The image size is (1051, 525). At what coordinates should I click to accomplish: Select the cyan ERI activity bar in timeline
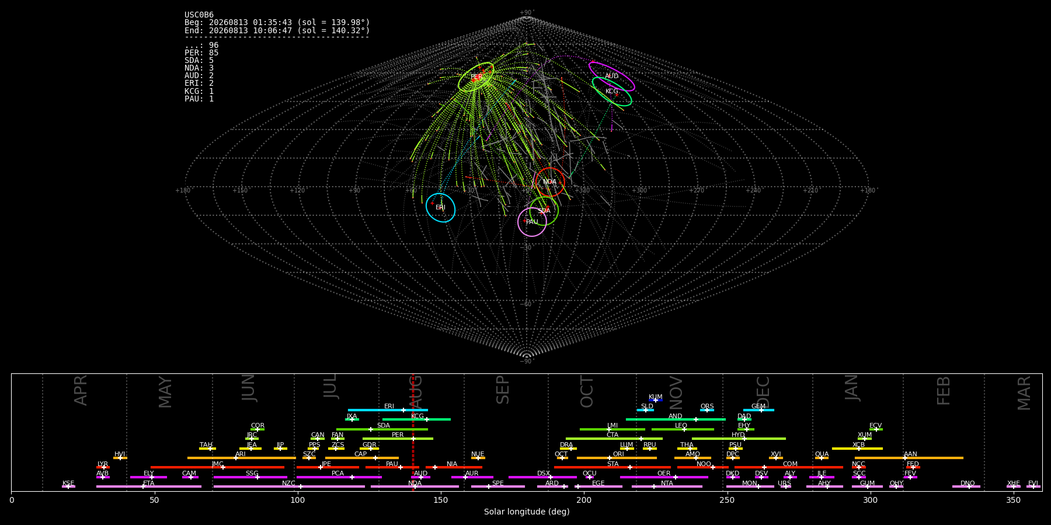[388, 410]
